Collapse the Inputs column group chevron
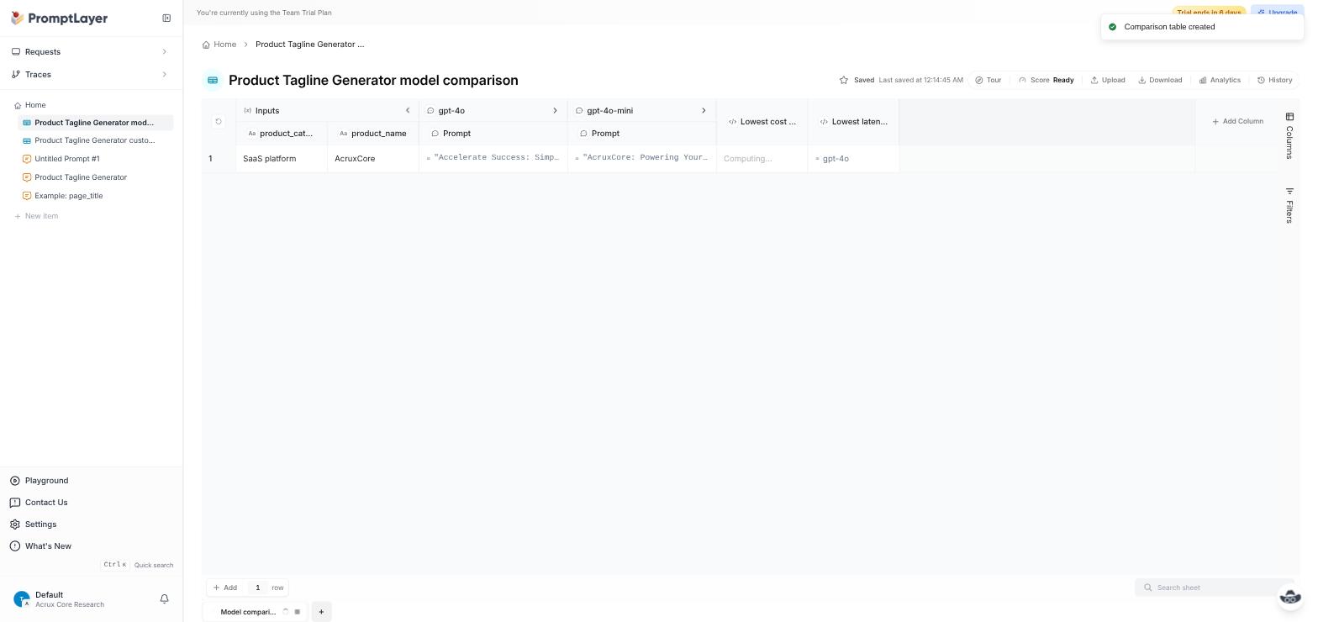 click(408, 111)
